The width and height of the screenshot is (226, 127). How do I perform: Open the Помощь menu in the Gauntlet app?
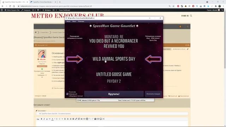81,21
